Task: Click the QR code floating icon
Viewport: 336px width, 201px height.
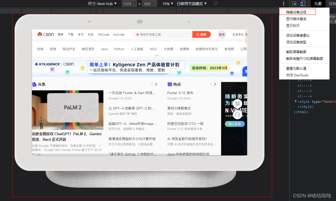Action: tap(237, 104)
